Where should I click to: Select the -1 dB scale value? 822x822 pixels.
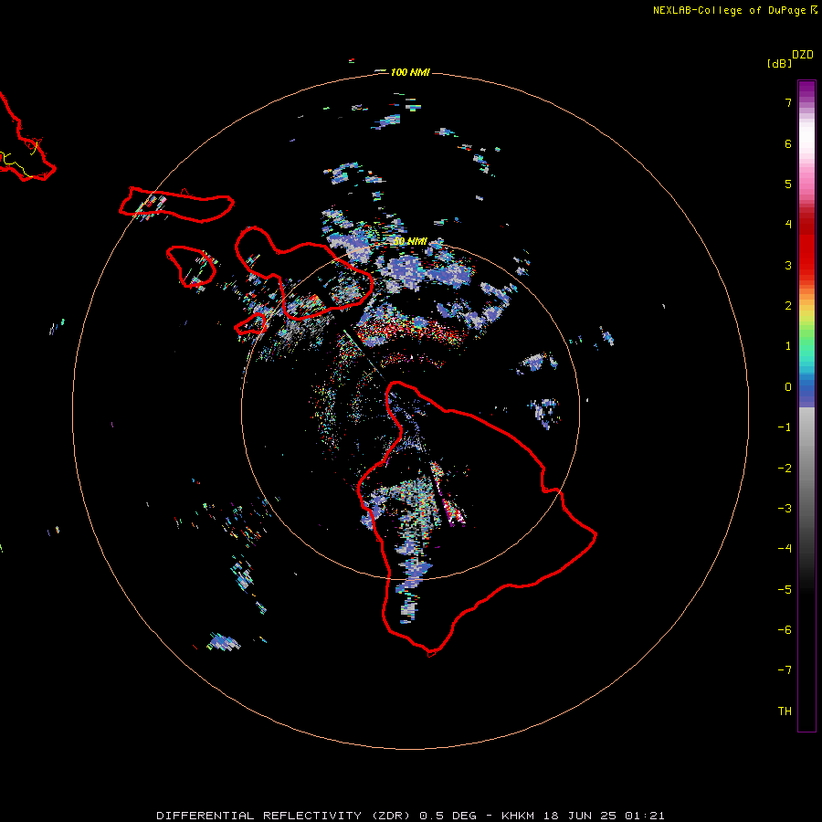coord(785,427)
